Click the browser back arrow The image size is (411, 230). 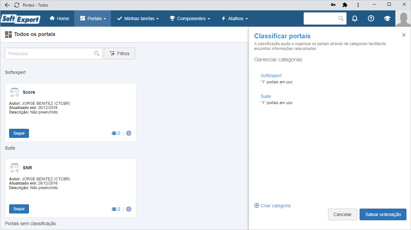coord(7,5)
